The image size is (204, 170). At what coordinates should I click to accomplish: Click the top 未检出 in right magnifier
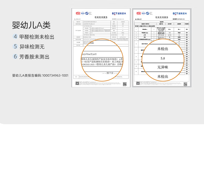[x=163, y=49]
